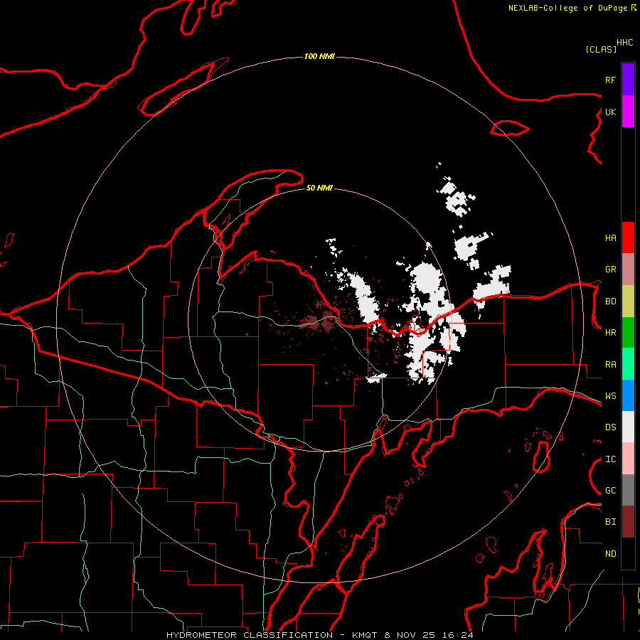Select the IC light pink legend swatch
The image size is (640, 640).
(x=628, y=459)
